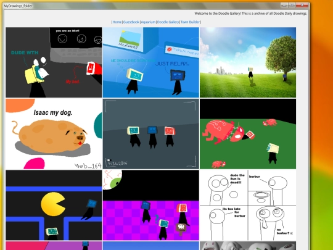Maximize the MyDrawings_folder window
The height and width of the screenshot is (250, 333).
pyautogui.click(x=292, y=5)
